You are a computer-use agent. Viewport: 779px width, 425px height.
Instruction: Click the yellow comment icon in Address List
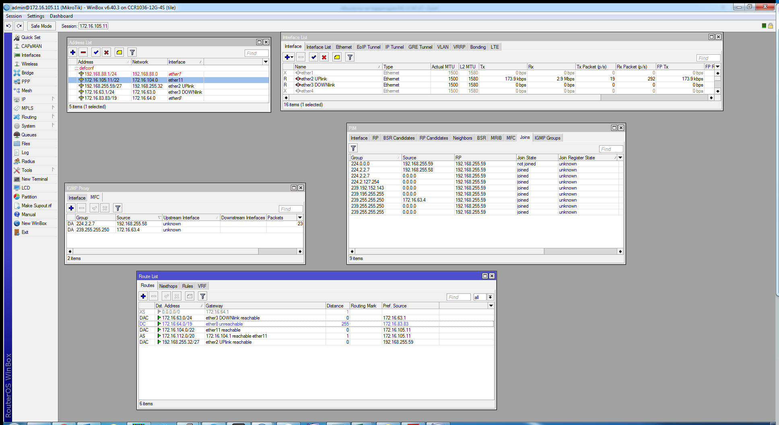119,52
